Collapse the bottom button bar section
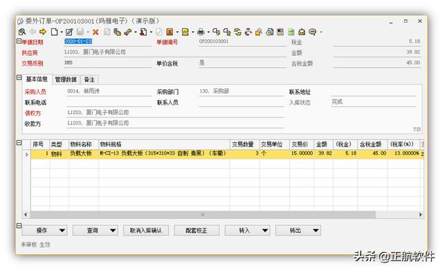 [19, 226]
